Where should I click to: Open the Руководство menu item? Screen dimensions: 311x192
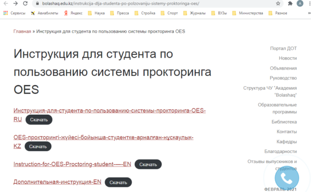[x=283, y=78]
